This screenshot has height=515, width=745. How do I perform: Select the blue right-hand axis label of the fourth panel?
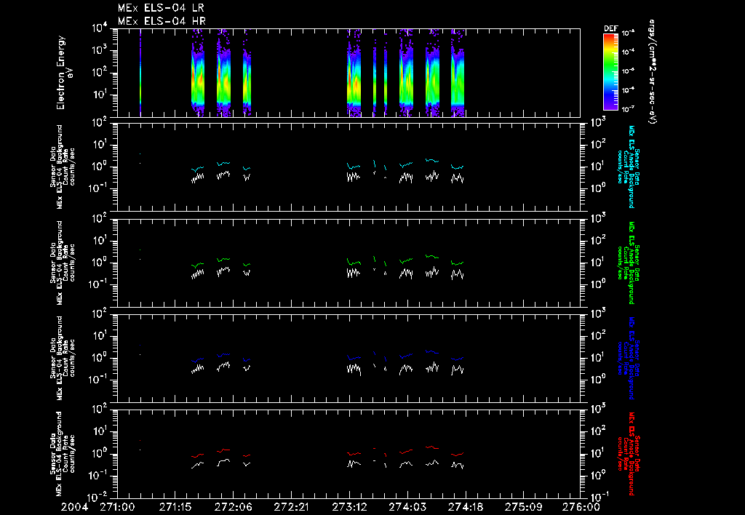click(x=628, y=358)
